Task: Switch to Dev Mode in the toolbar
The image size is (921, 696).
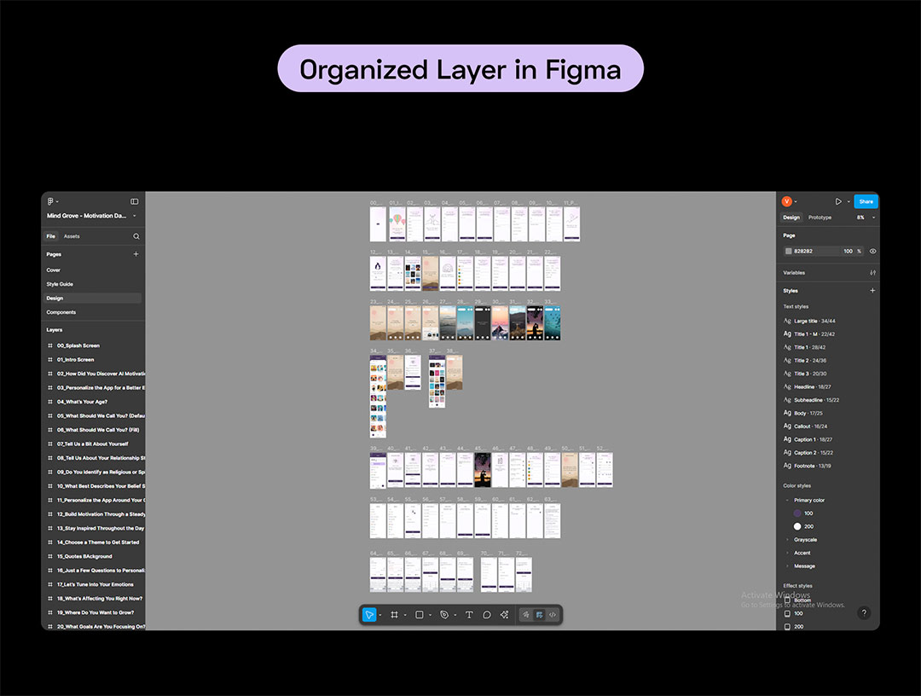Action: tap(553, 615)
